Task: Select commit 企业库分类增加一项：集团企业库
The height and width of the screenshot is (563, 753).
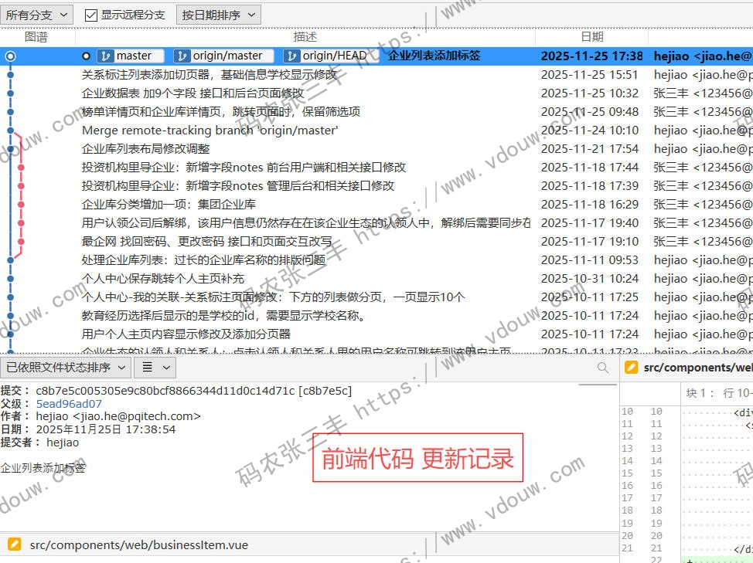Action: [169, 205]
